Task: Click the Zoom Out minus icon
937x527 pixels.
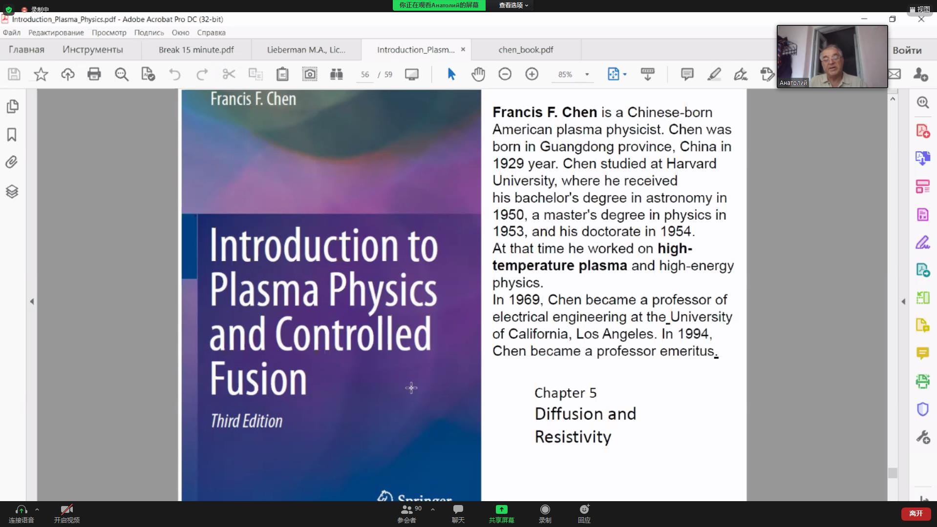Action: [505, 74]
